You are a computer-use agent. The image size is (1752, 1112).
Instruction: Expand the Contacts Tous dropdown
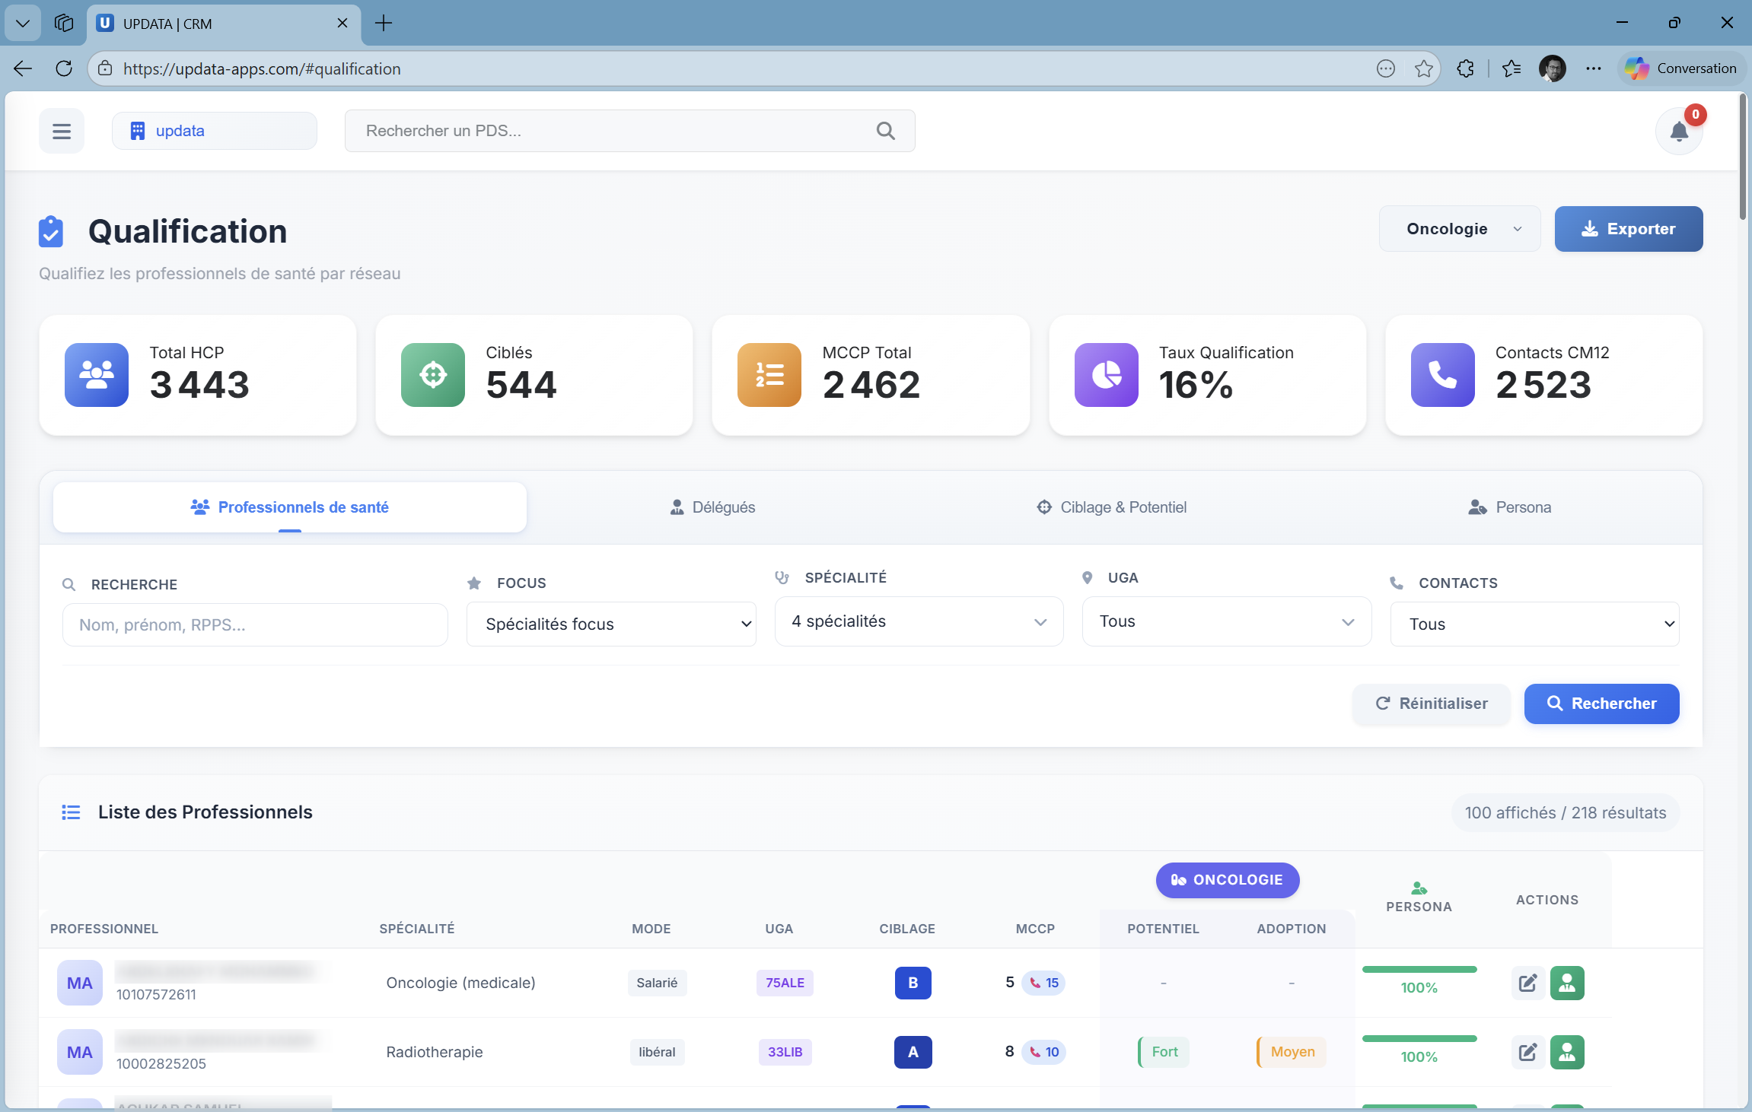(x=1534, y=624)
